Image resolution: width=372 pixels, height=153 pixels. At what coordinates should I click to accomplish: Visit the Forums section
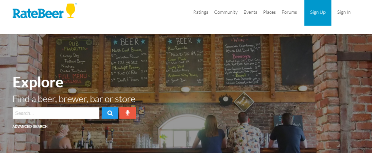[x=289, y=12]
